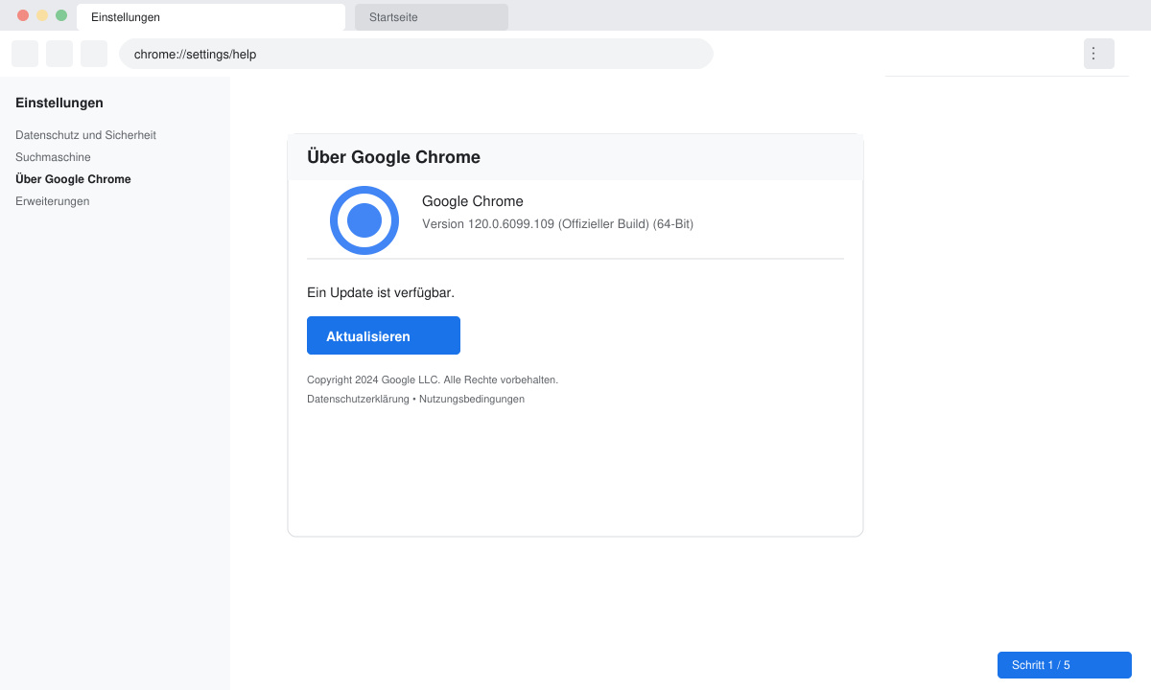Close the window with red button
1151x690 pixels.
point(23,15)
